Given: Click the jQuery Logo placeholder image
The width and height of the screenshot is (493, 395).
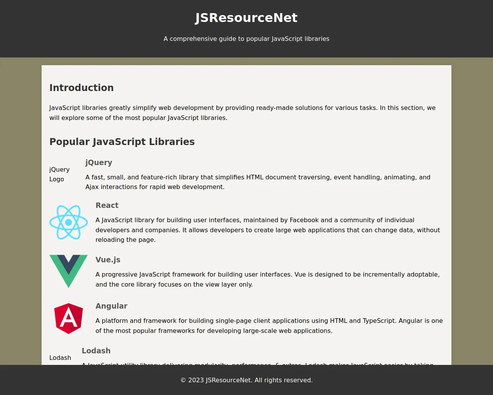Looking at the screenshot, I should pyautogui.click(x=60, y=174).
